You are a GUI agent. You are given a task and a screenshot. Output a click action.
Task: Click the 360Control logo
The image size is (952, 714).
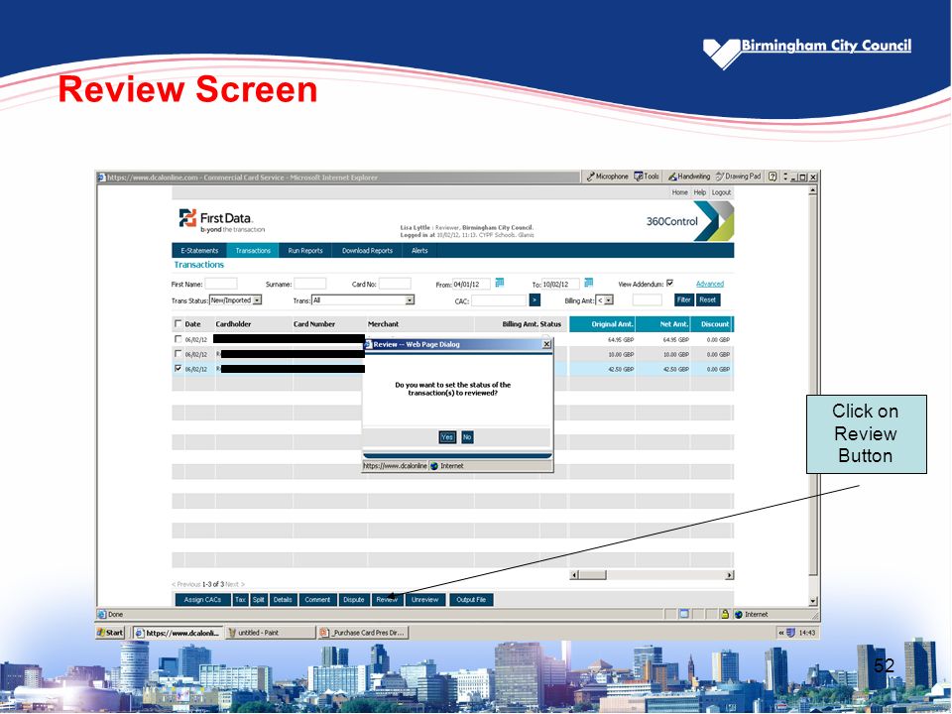pyautogui.click(x=690, y=221)
